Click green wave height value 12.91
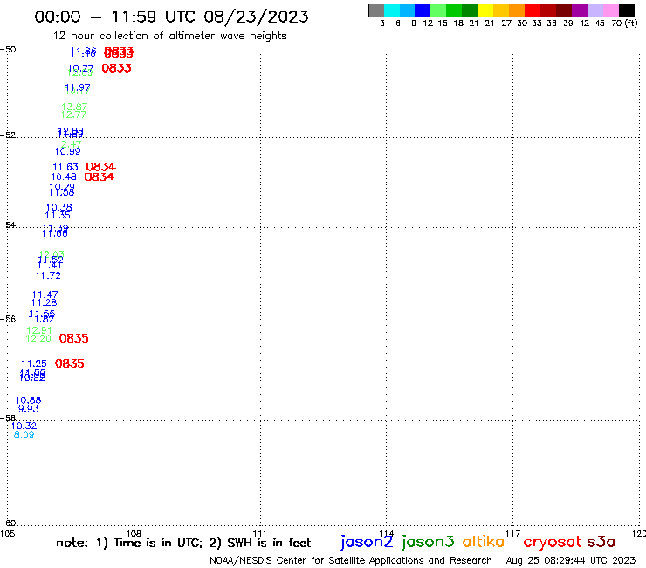 coord(39,330)
